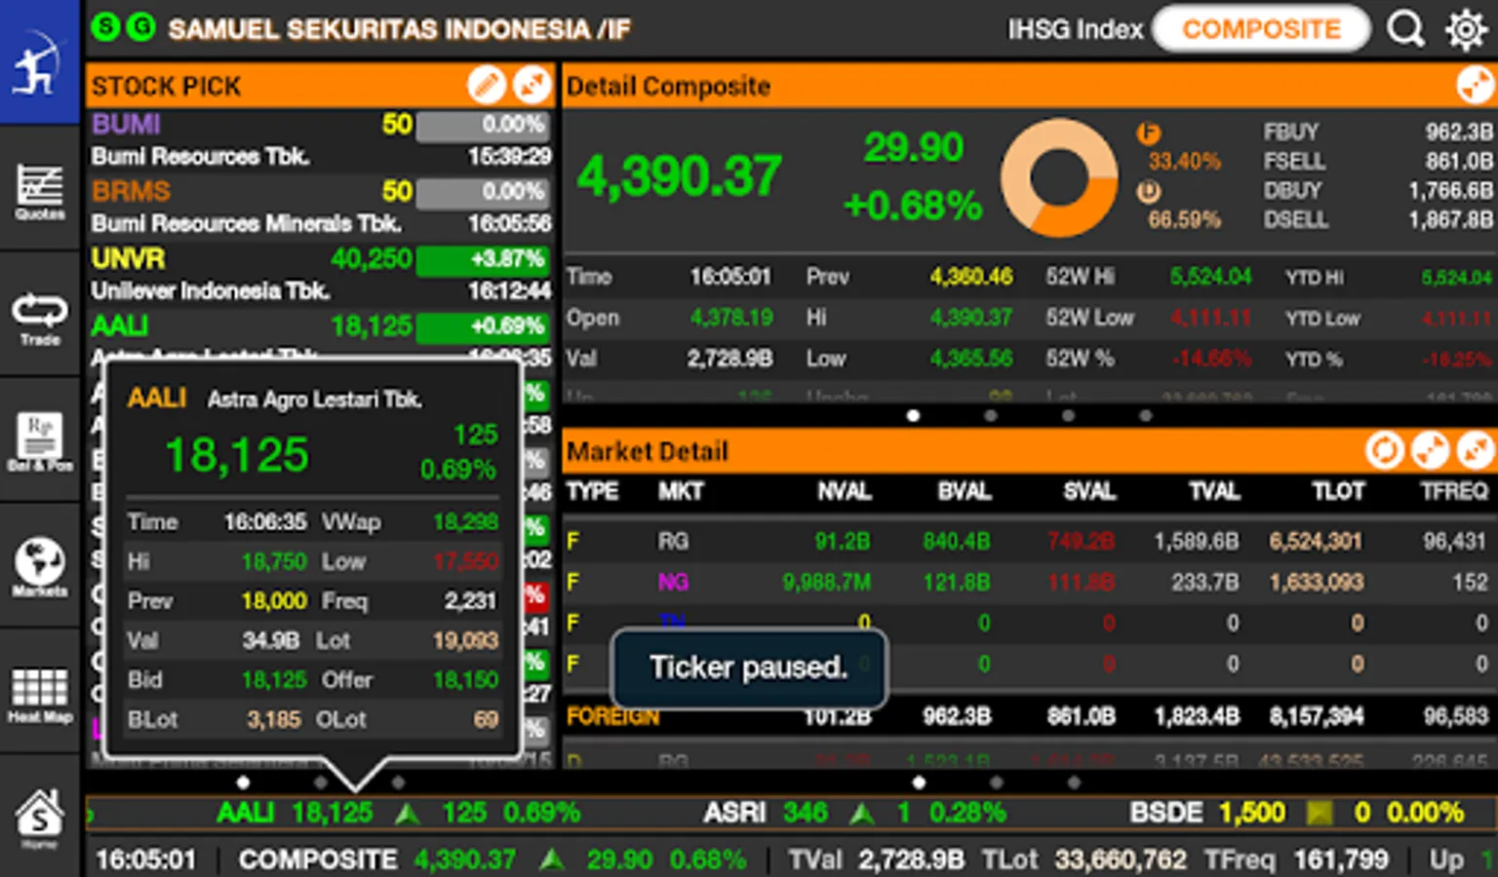Go to third page dot of Detail Composite
The image size is (1498, 877).
tap(1069, 416)
